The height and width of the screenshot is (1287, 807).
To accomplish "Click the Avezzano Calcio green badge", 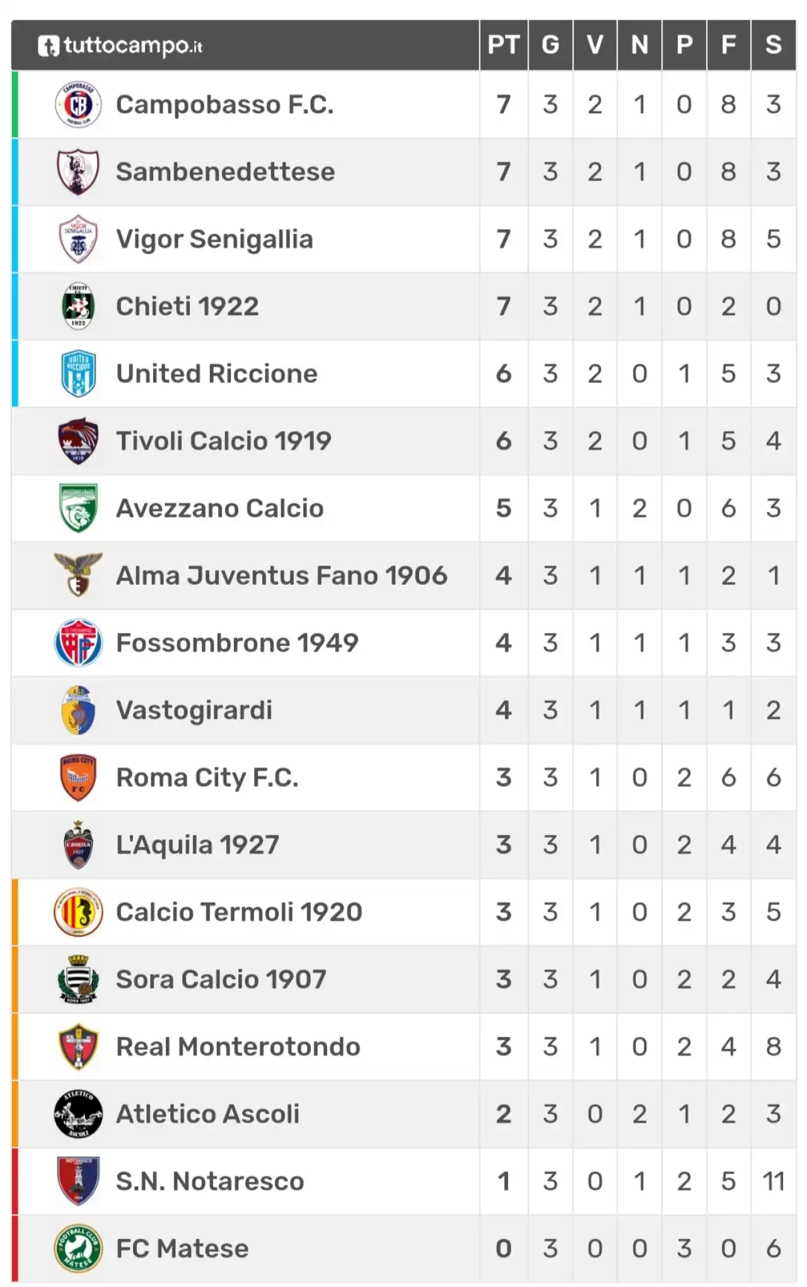I will (78, 508).
